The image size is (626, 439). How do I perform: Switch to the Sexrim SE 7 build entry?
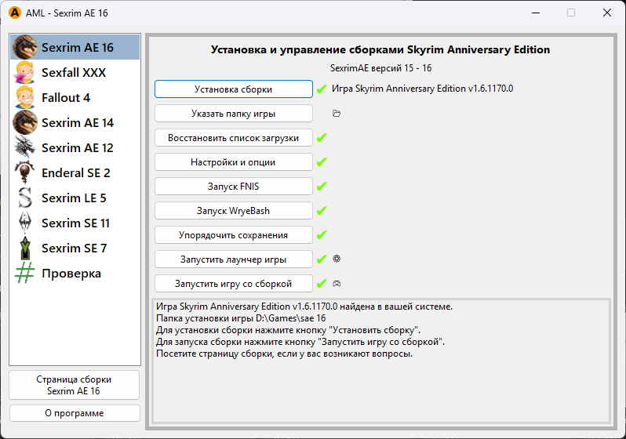coord(74,249)
